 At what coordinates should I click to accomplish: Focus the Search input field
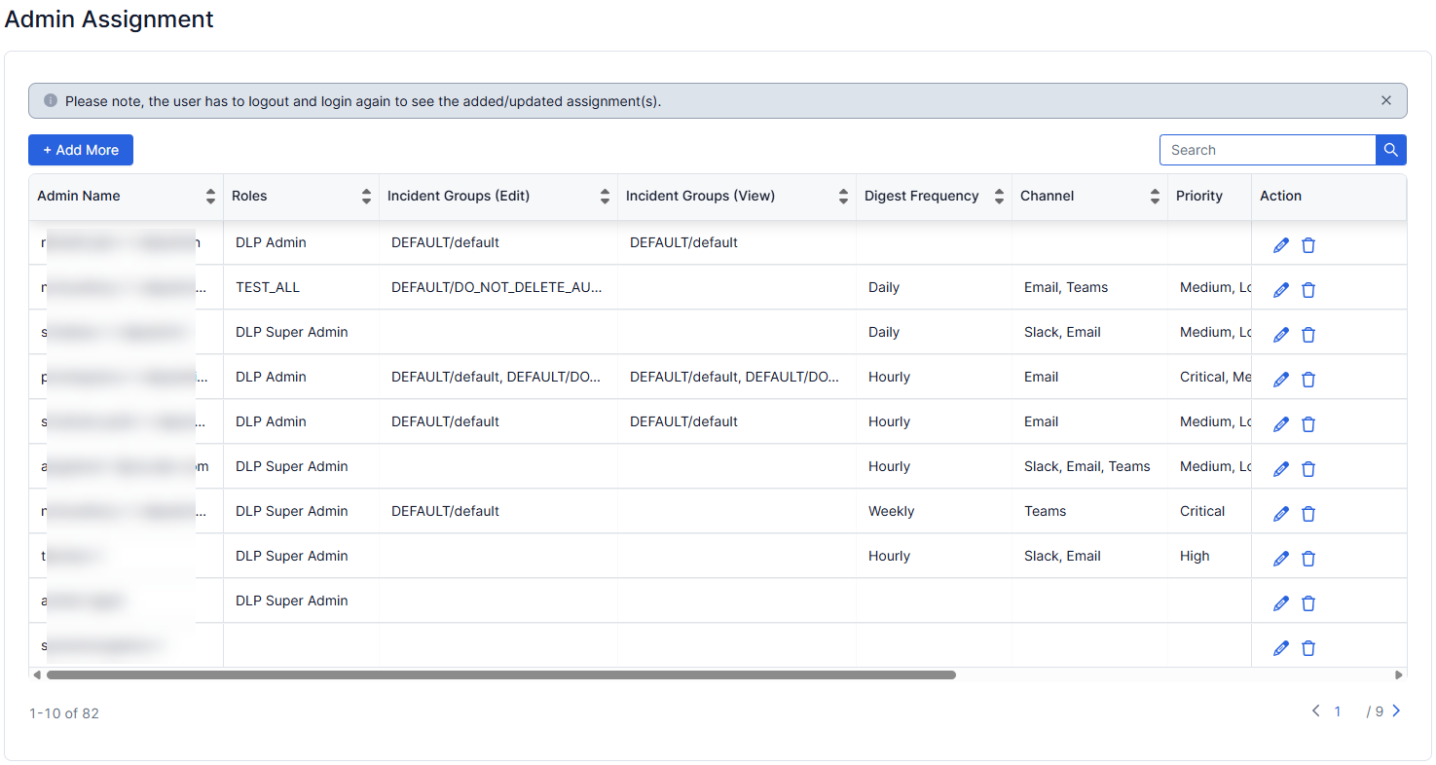pyautogui.click(x=1267, y=150)
